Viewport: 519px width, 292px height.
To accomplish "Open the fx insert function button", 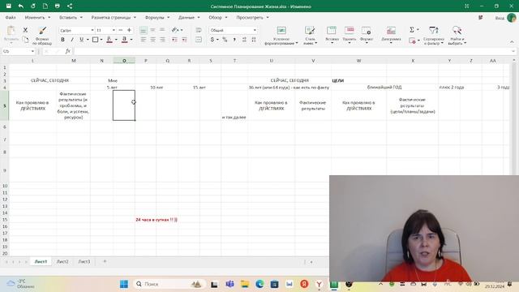I will point(68,51).
